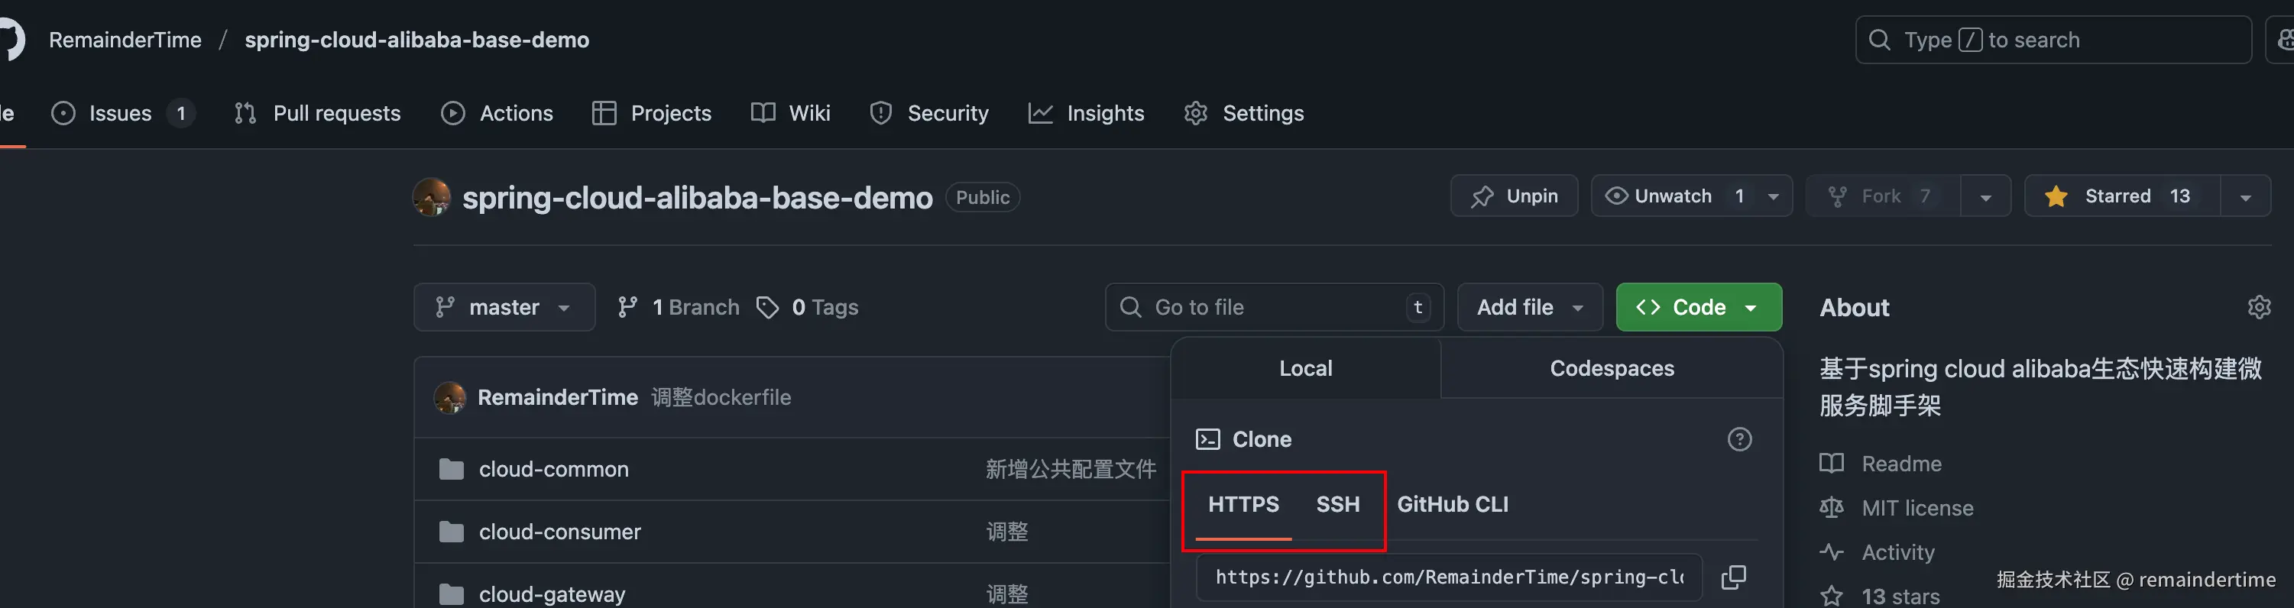Click the Unpin button
The image size is (2294, 608).
pyautogui.click(x=1514, y=196)
